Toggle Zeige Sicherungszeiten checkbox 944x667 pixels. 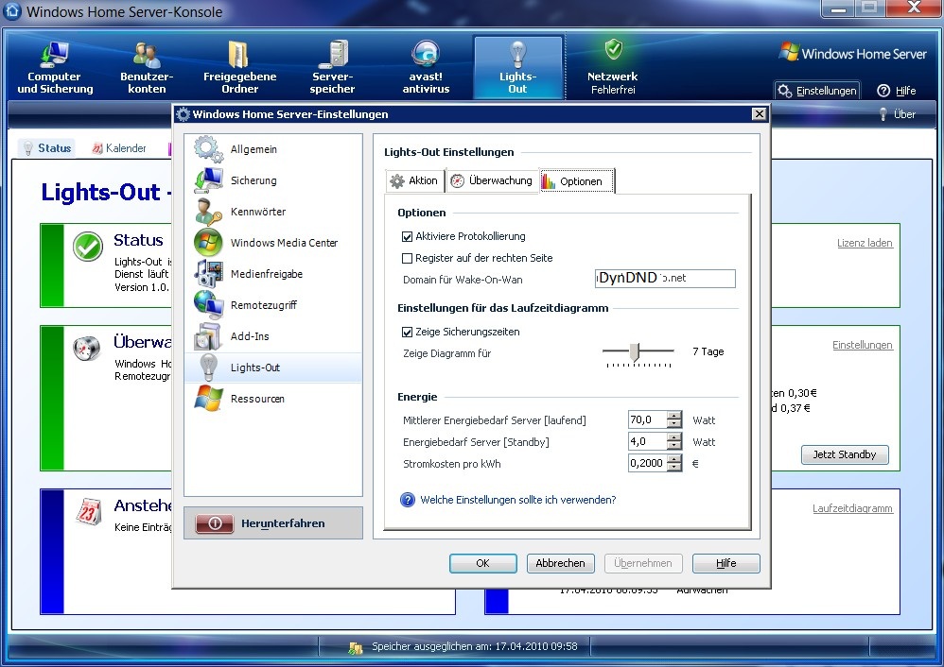click(x=407, y=332)
